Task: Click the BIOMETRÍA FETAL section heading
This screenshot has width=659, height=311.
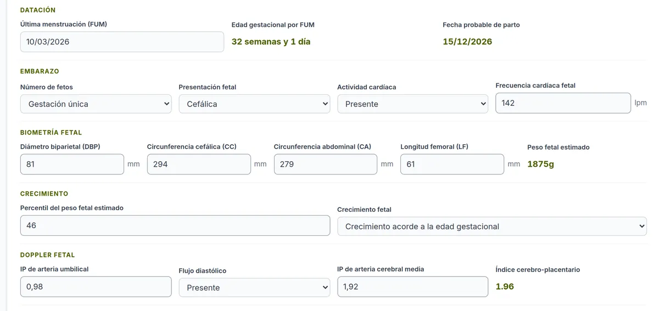Action: pyautogui.click(x=51, y=132)
